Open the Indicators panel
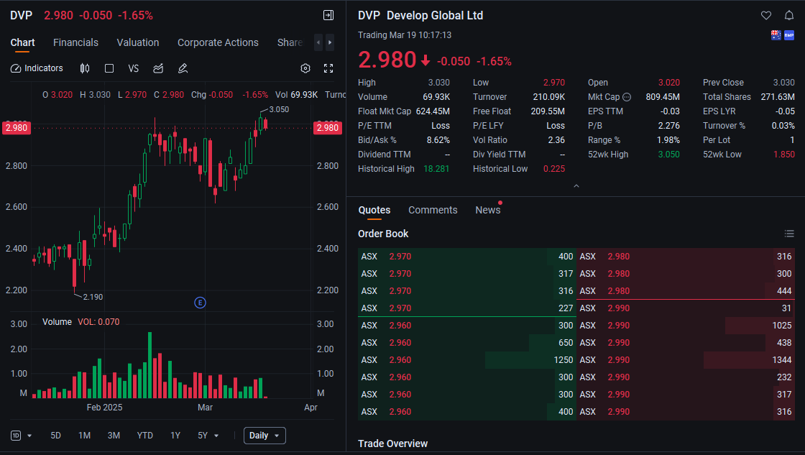 click(37, 68)
